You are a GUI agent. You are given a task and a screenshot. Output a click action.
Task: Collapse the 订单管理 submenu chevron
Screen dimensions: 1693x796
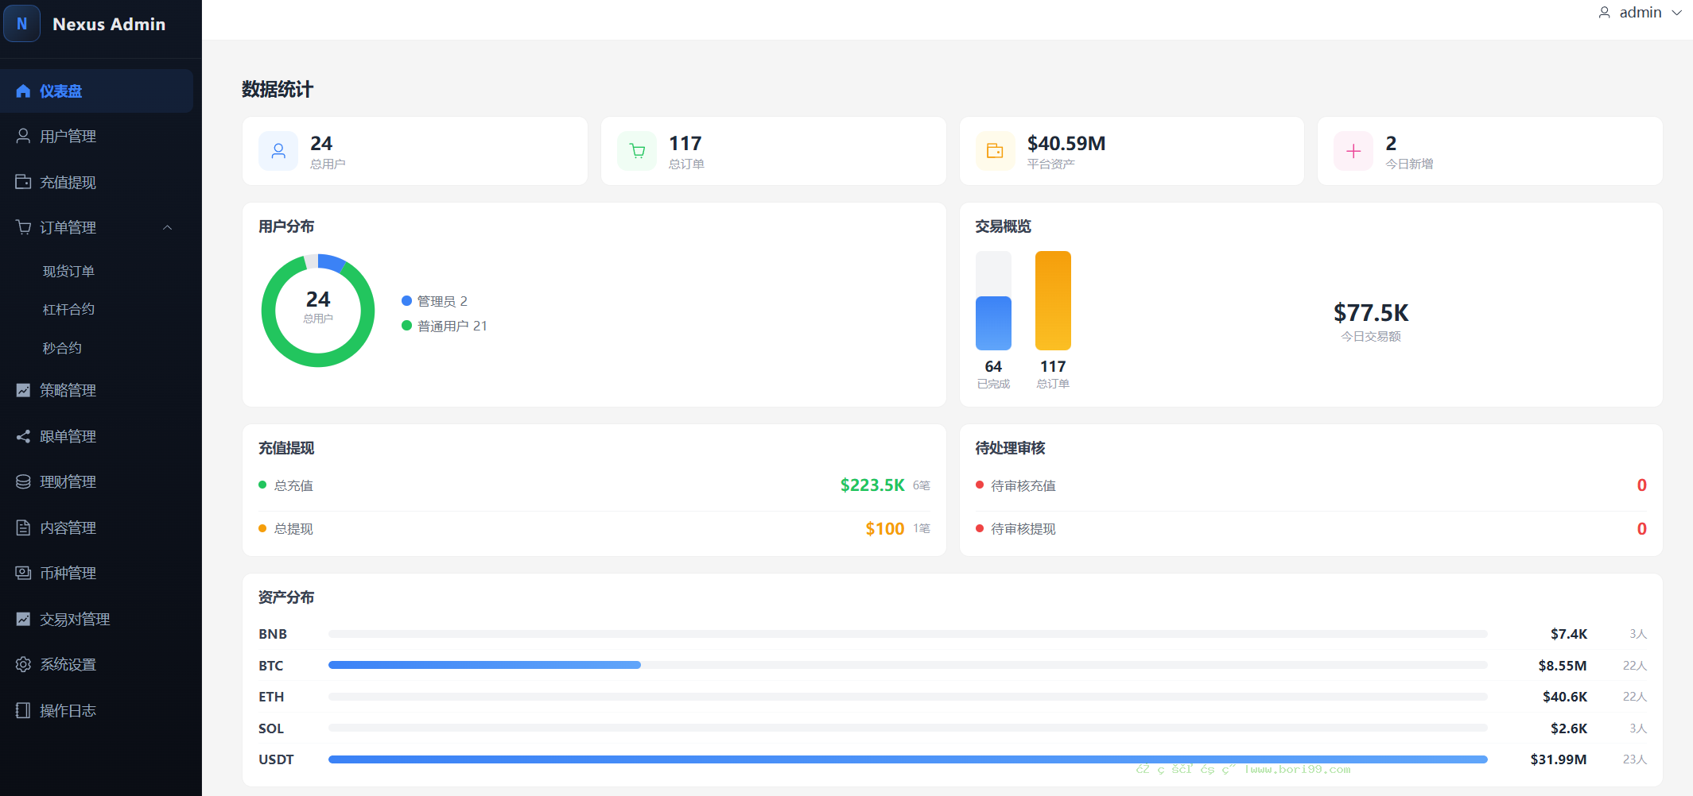click(167, 227)
